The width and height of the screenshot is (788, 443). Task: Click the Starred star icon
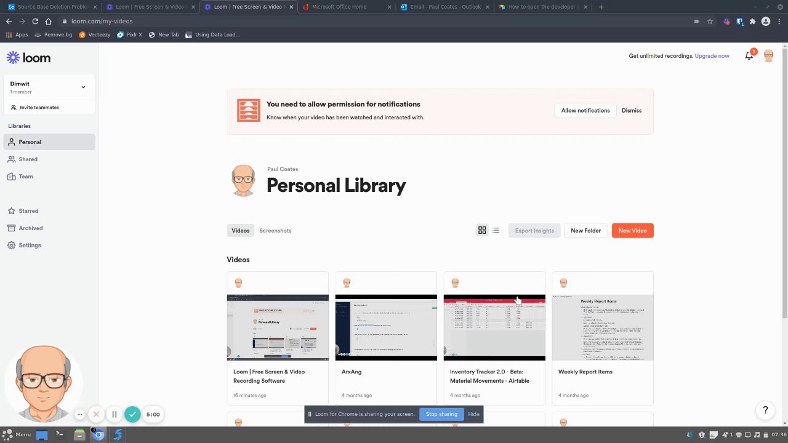(x=12, y=211)
